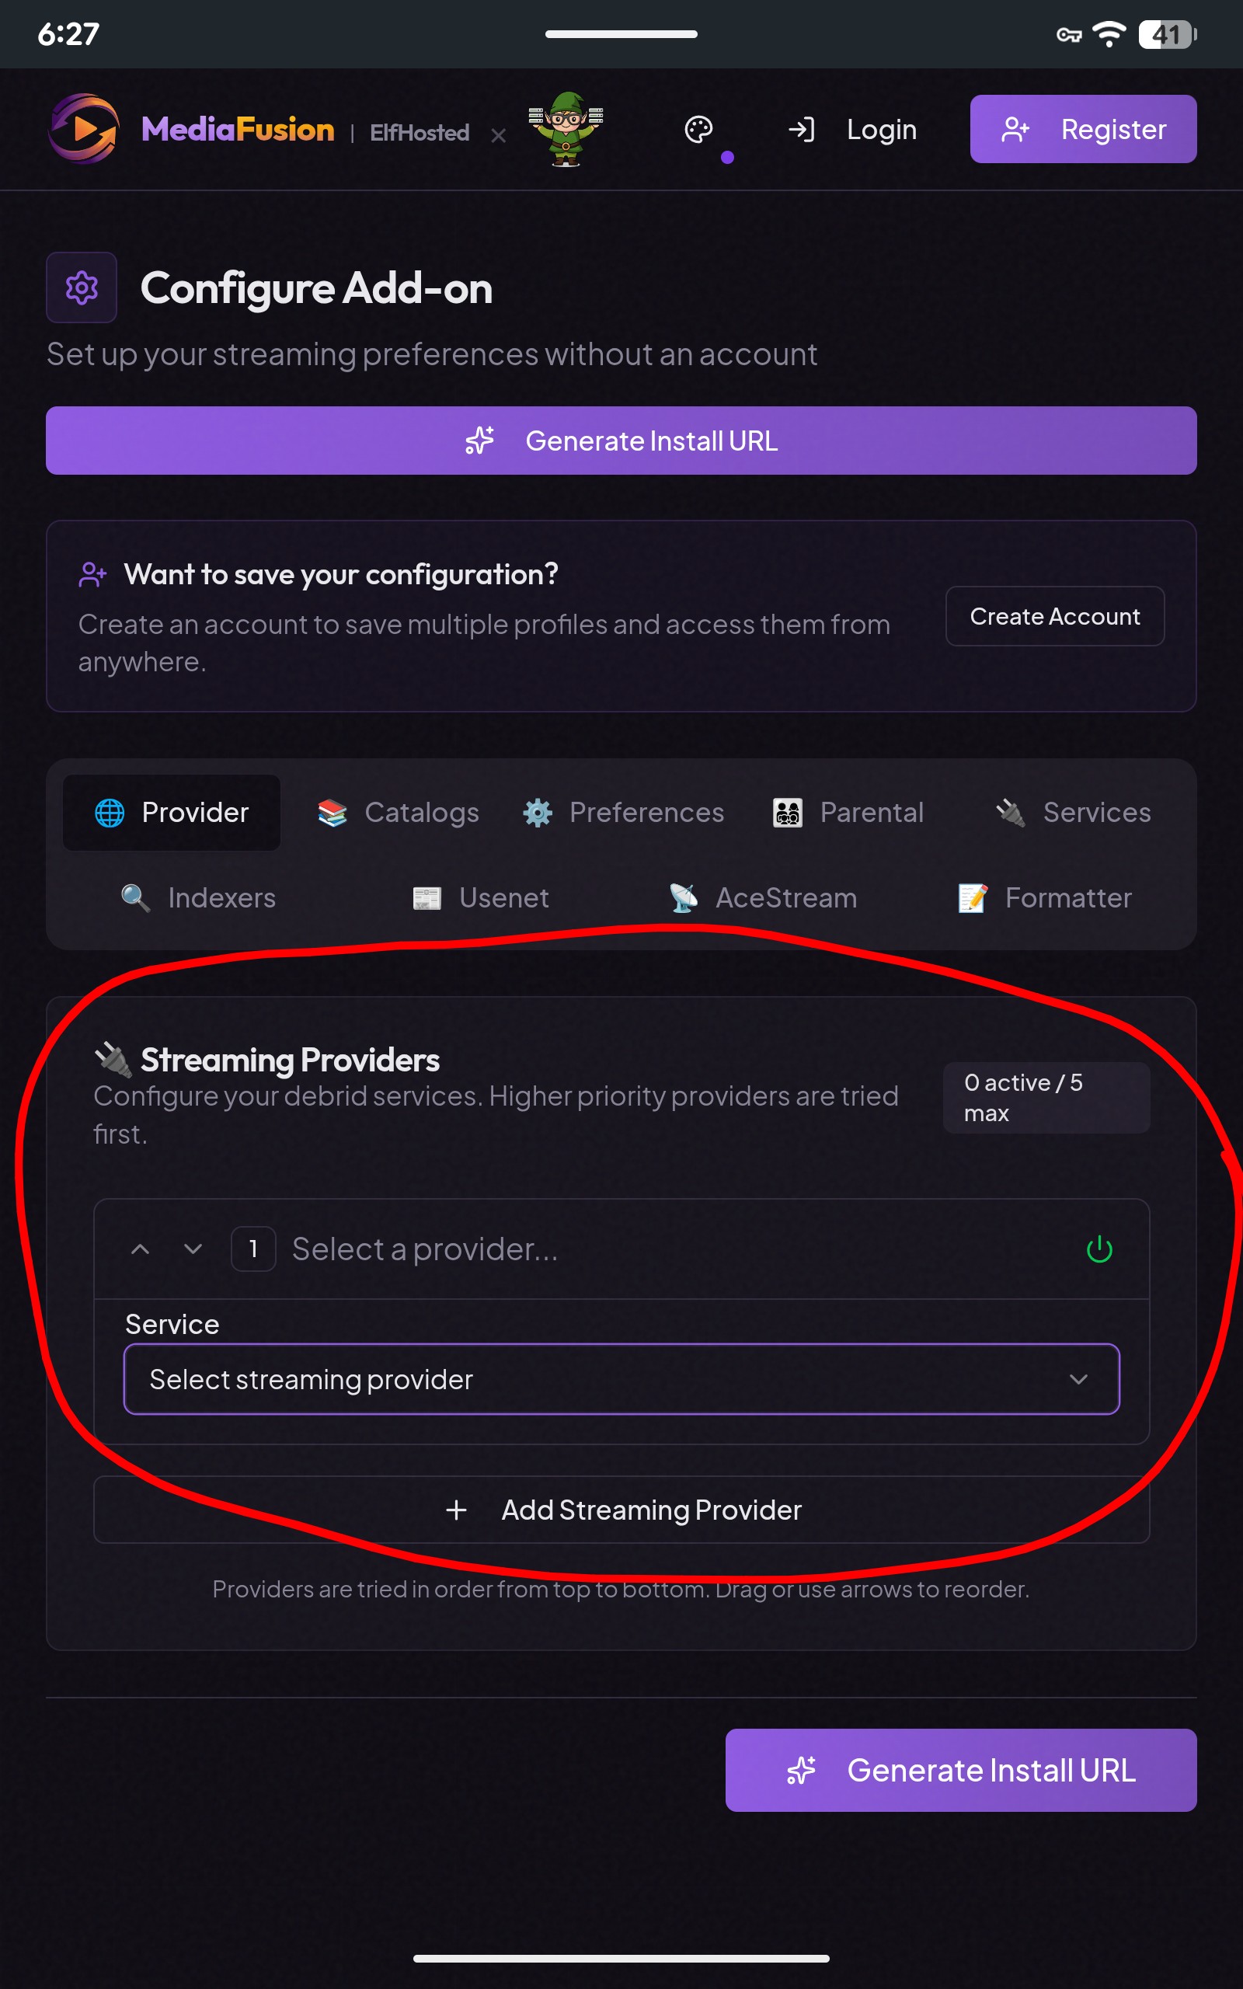Move provider down with down arrow
The height and width of the screenshot is (1989, 1243).
[193, 1249]
